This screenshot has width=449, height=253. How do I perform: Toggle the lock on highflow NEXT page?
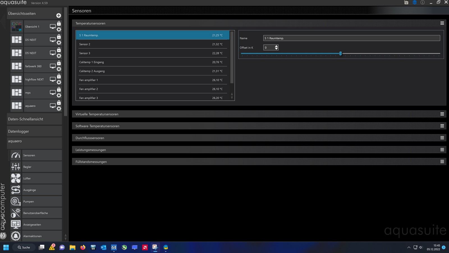[x=59, y=76]
